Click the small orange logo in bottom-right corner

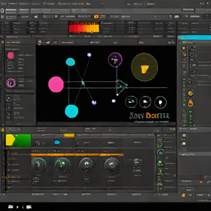point(183,195)
